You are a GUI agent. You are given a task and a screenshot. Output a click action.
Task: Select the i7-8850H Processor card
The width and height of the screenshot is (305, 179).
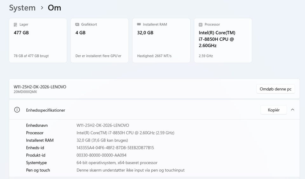click(x=223, y=40)
